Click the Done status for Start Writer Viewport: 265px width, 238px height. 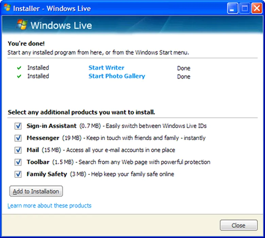(x=183, y=68)
